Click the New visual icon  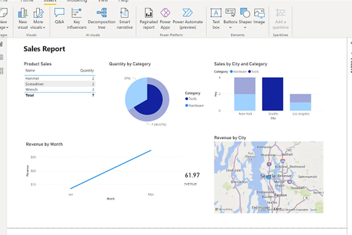pos(23,18)
